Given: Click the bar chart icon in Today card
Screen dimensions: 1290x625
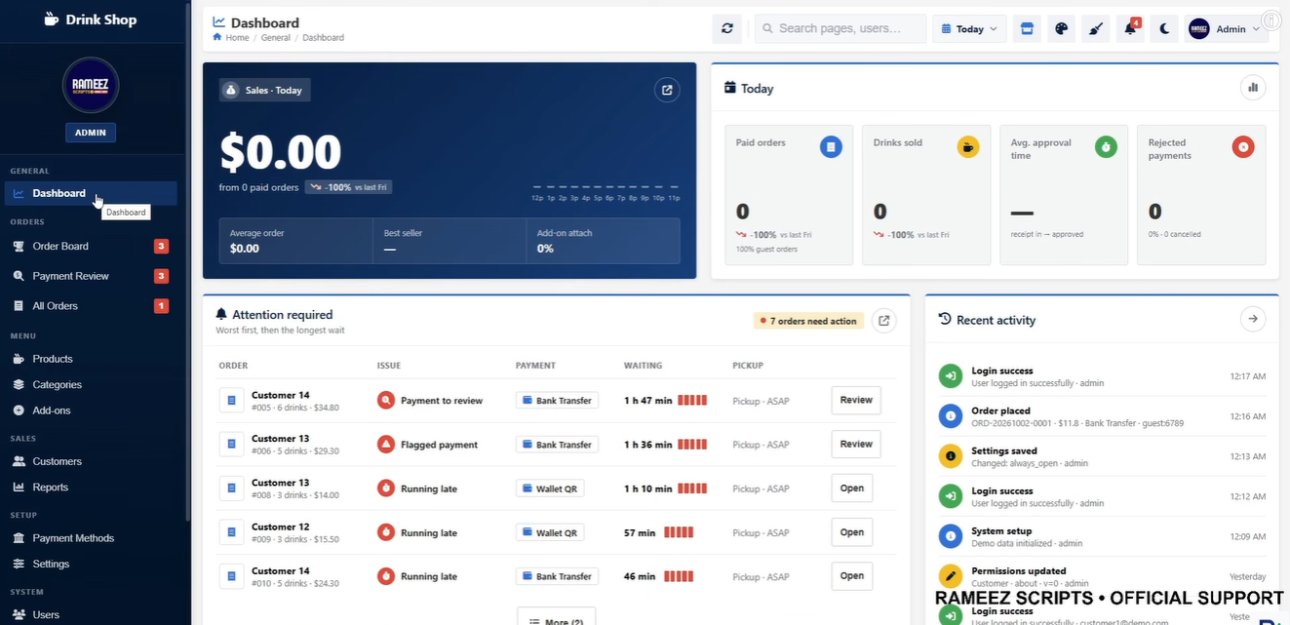Looking at the screenshot, I should click(x=1253, y=88).
